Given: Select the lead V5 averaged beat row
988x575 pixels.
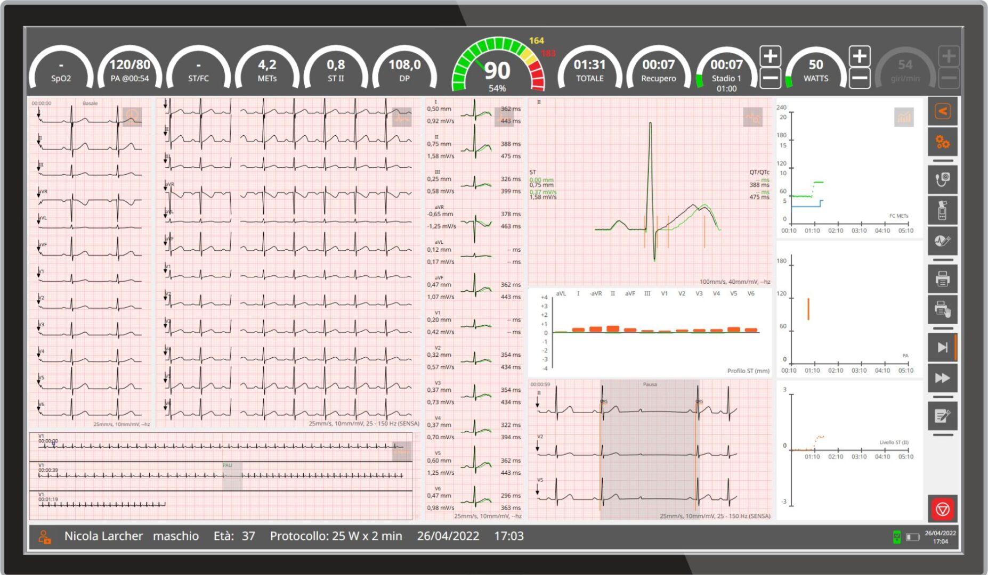Looking at the screenshot, I should point(474,463).
